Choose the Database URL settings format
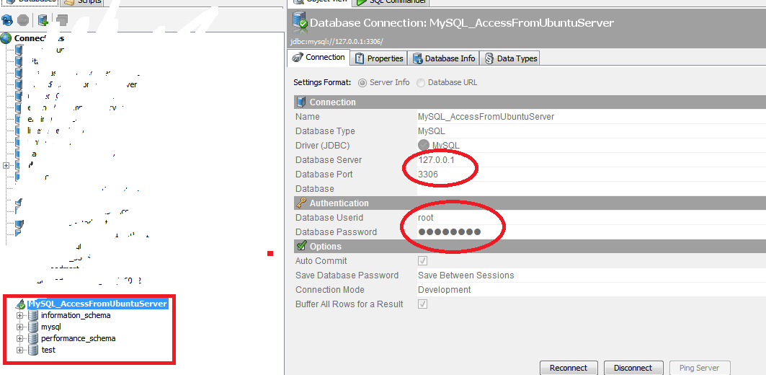The image size is (766, 375). coord(421,83)
